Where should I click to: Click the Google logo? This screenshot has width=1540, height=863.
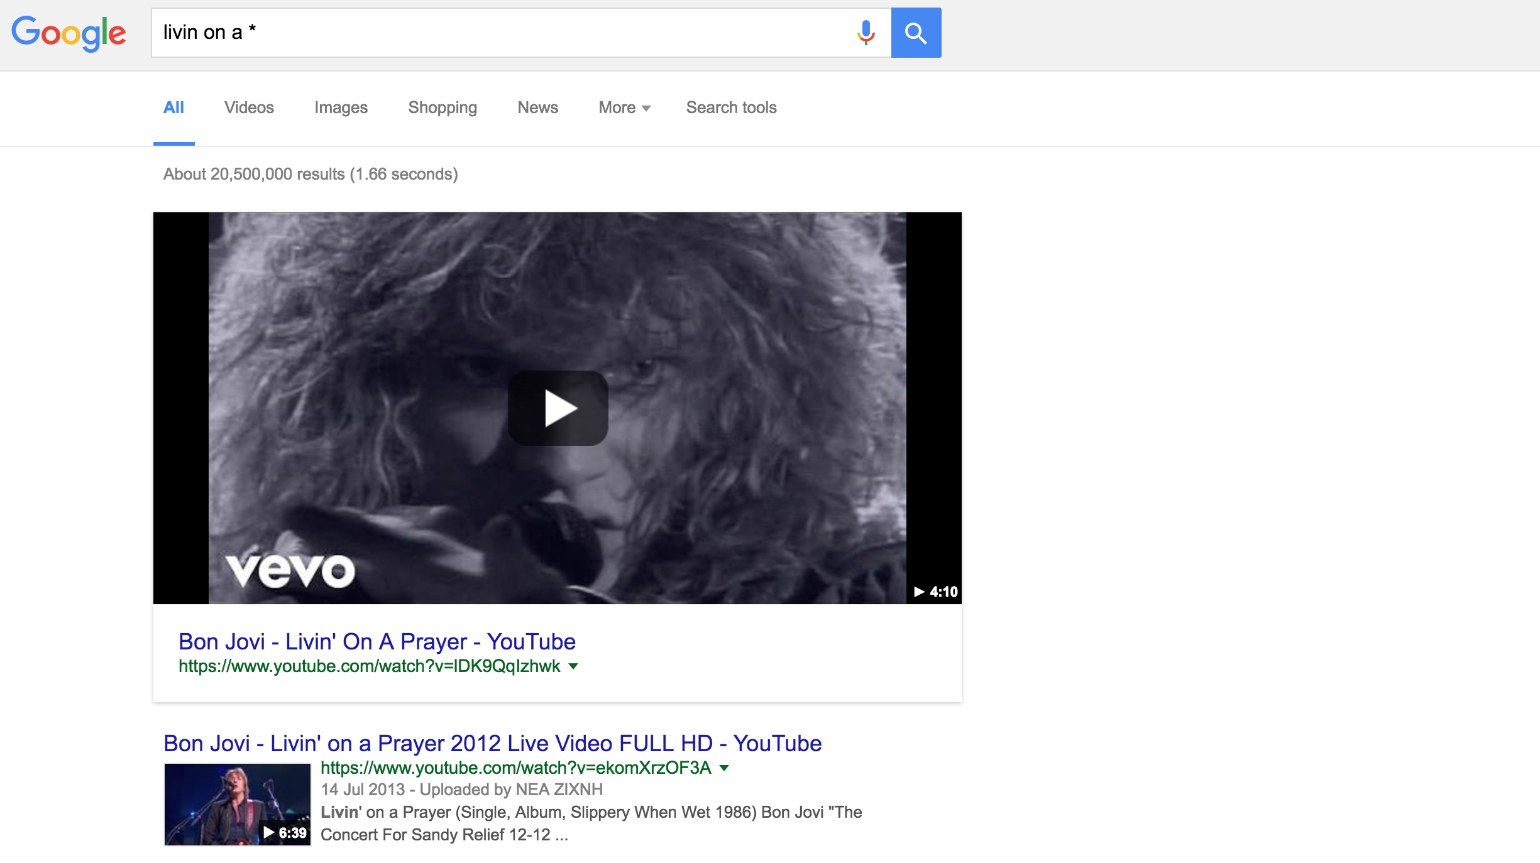[x=69, y=33]
